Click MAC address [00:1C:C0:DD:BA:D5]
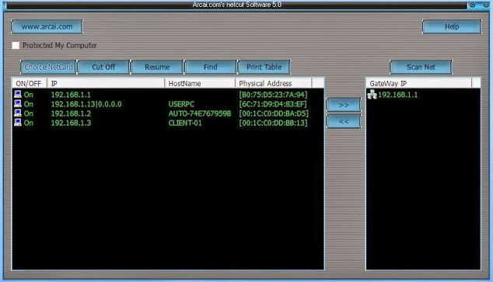Image resolution: width=493 pixels, height=282 pixels. point(274,113)
